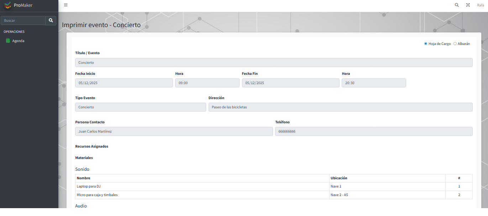This screenshot has height=216, width=488.
Task: Click the ProMaker logo icon
Action: click(x=7, y=5)
